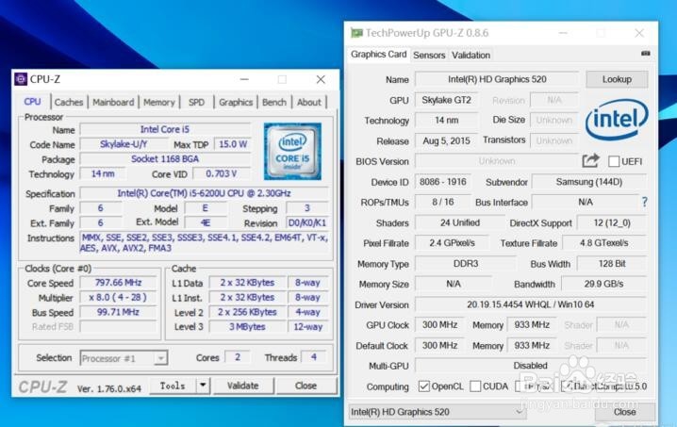Click the Specification field i5-6200U

coord(205,193)
